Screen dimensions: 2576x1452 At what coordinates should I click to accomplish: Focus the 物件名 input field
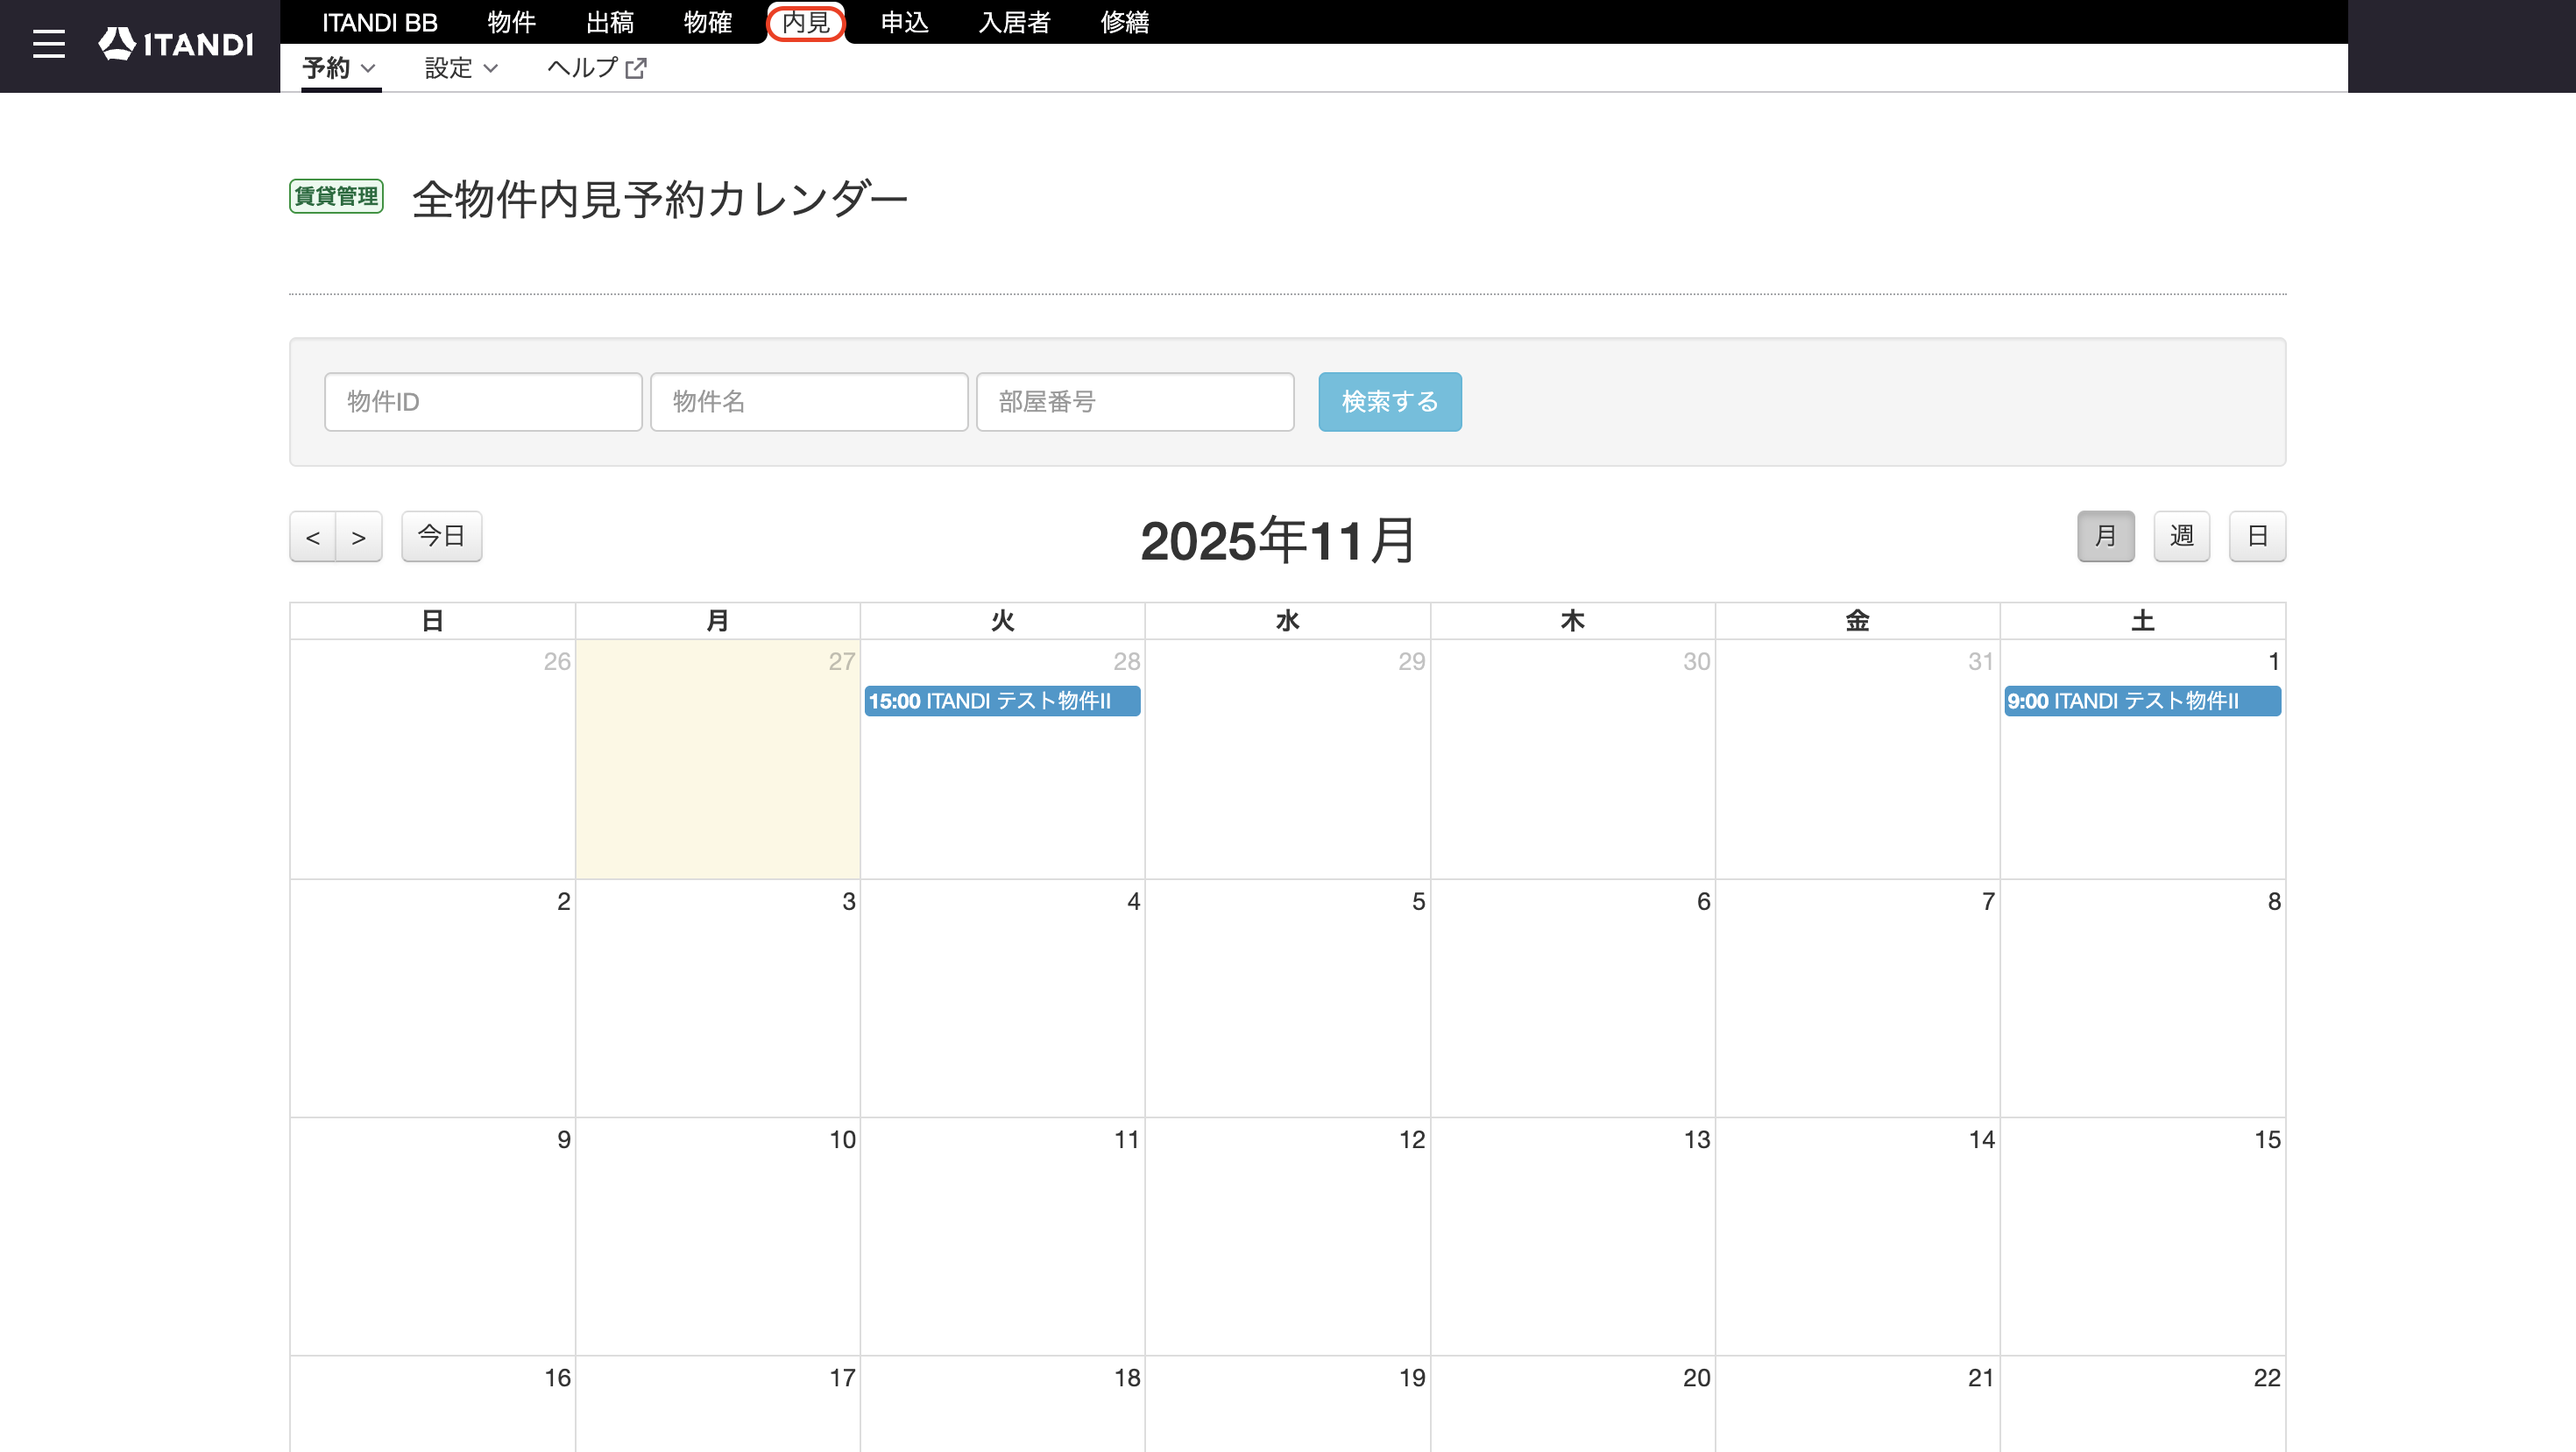809,402
